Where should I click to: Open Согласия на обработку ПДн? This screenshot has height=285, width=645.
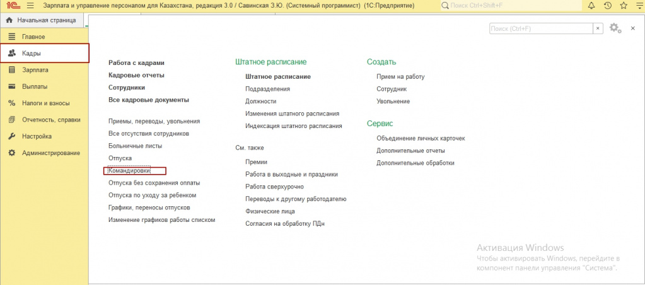pos(285,224)
